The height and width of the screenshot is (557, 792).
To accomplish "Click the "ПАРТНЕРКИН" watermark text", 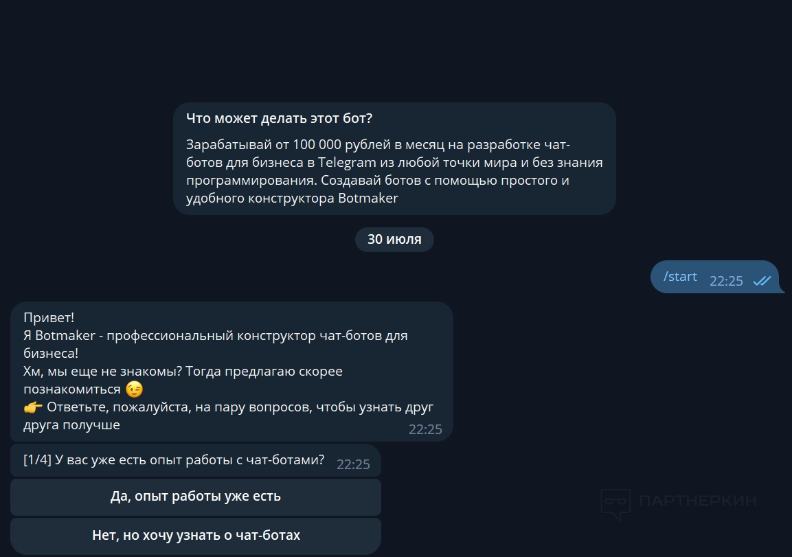I will [697, 501].
